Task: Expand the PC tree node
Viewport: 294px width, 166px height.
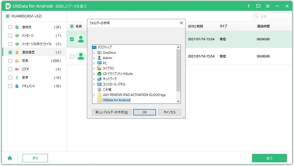Action: pyautogui.click(x=94, y=63)
